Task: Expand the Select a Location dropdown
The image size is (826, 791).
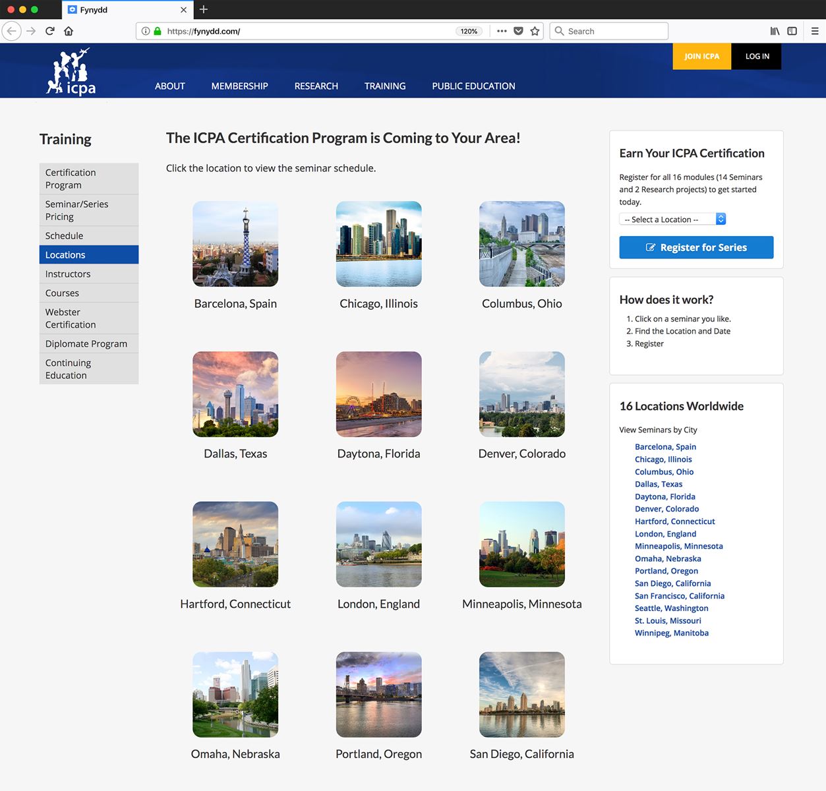Action: click(x=672, y=220)
